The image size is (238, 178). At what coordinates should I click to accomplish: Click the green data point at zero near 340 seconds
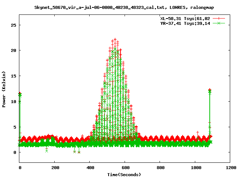pos(79,152)
